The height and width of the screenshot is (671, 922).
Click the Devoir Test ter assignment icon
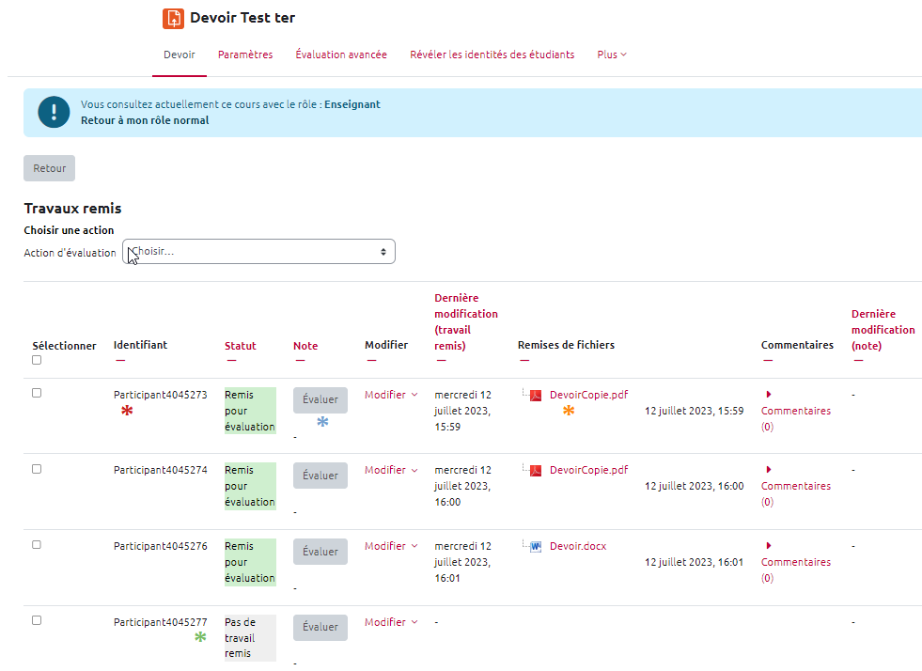tap(173, 18)
